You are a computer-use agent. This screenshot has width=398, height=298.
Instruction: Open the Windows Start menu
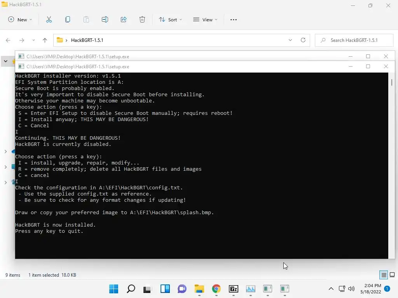pos(113,289)
